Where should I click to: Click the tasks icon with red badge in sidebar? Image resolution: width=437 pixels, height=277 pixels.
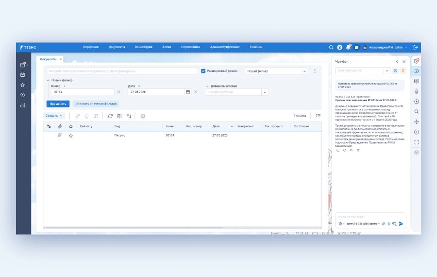tap(23, 65)
